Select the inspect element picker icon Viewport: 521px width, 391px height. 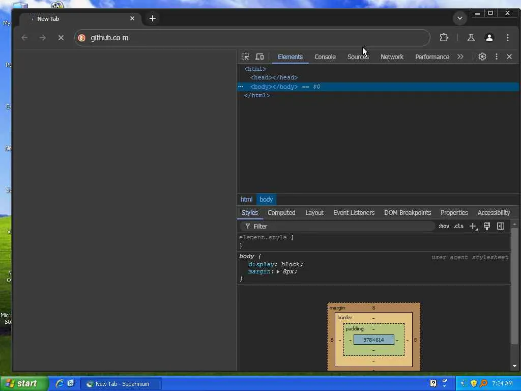(245, 57)
